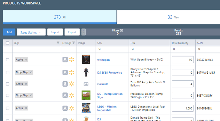The width and height of the screenshot is (220, 121).
Task: Open Tags column filter icon
Action: 58,43
